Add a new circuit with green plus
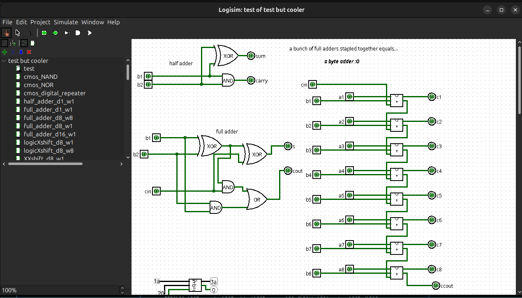This screenshot has width=522, height=298. (5, 52)
